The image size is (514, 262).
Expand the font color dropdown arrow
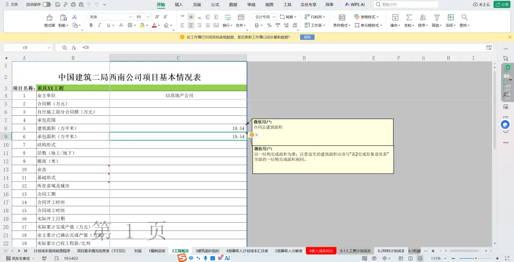(159, 25)
